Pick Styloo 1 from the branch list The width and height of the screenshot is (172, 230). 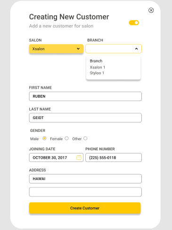pos(97,73)
